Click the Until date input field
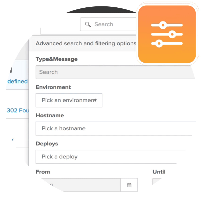The image size is (201, 201). click(x=157, y=181)
